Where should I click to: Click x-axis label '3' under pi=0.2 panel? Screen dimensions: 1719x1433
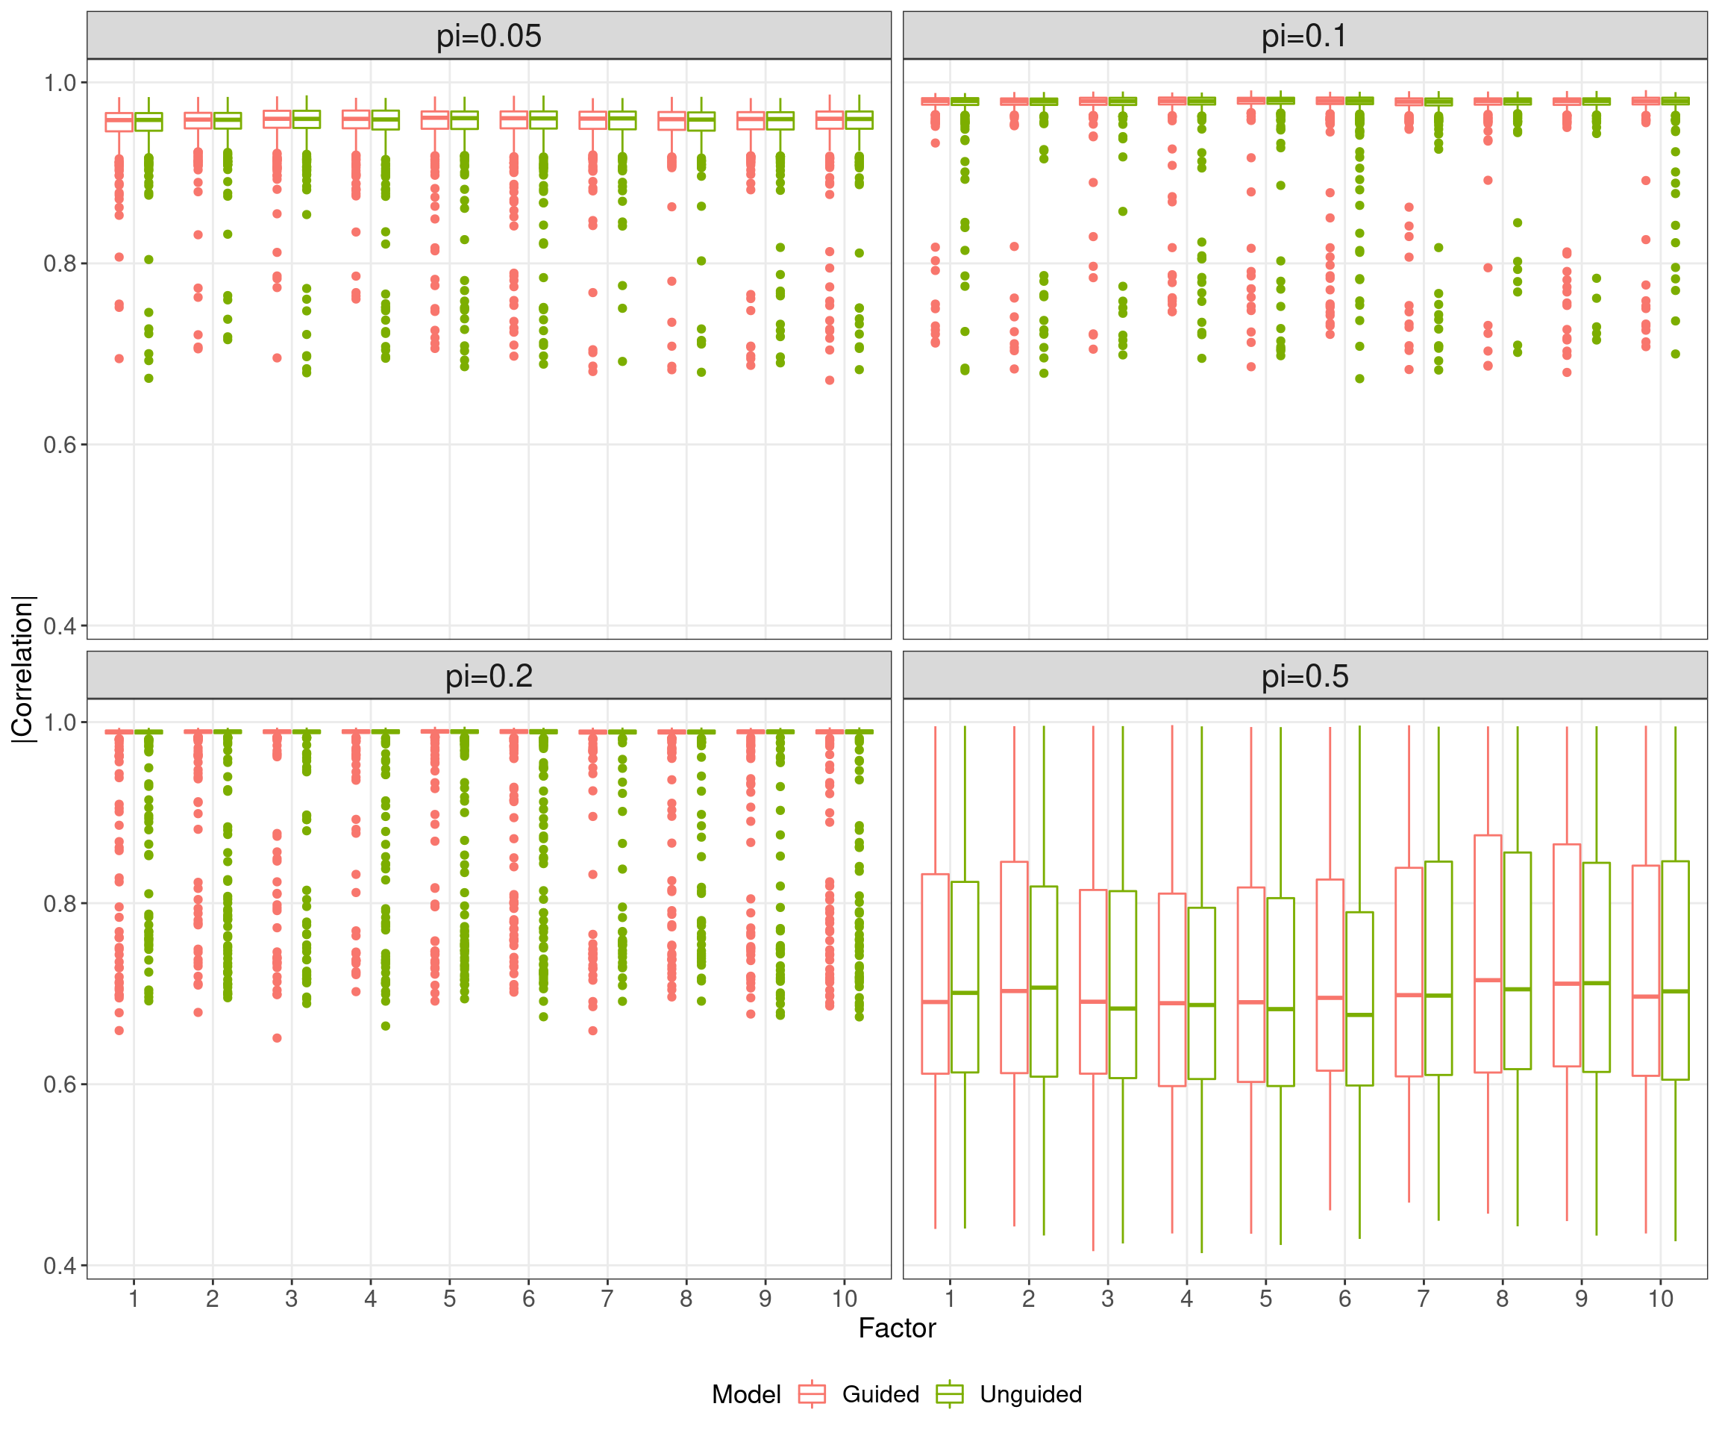coord(292,1299)
